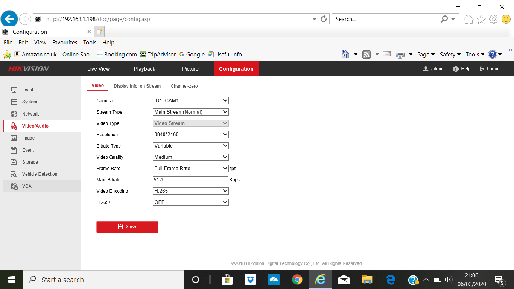The width and height of the screenshot is (514, 289).
Task: Open the Stream Type dropdown
Action: click(x=190, y=112)
